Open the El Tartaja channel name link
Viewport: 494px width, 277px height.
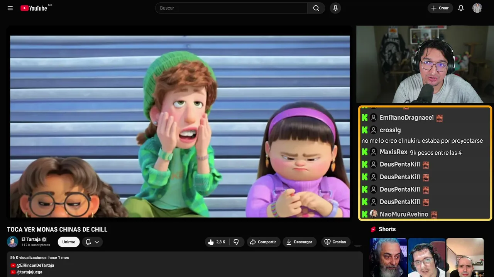click(x=31, y=239)
